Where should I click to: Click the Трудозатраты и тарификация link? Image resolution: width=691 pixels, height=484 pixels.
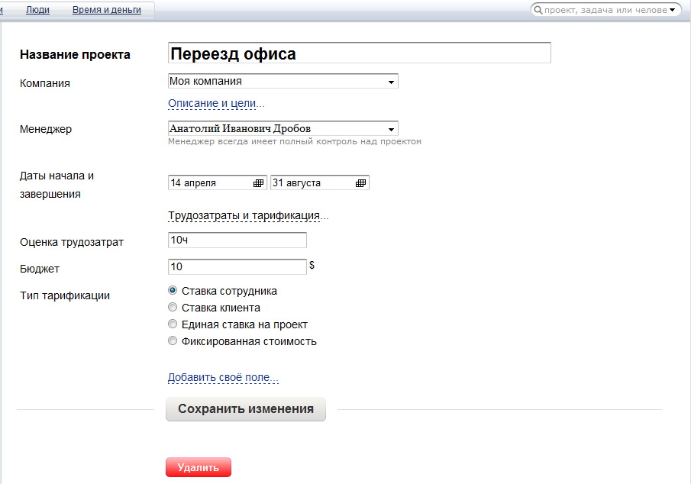[x=247, y=215]
